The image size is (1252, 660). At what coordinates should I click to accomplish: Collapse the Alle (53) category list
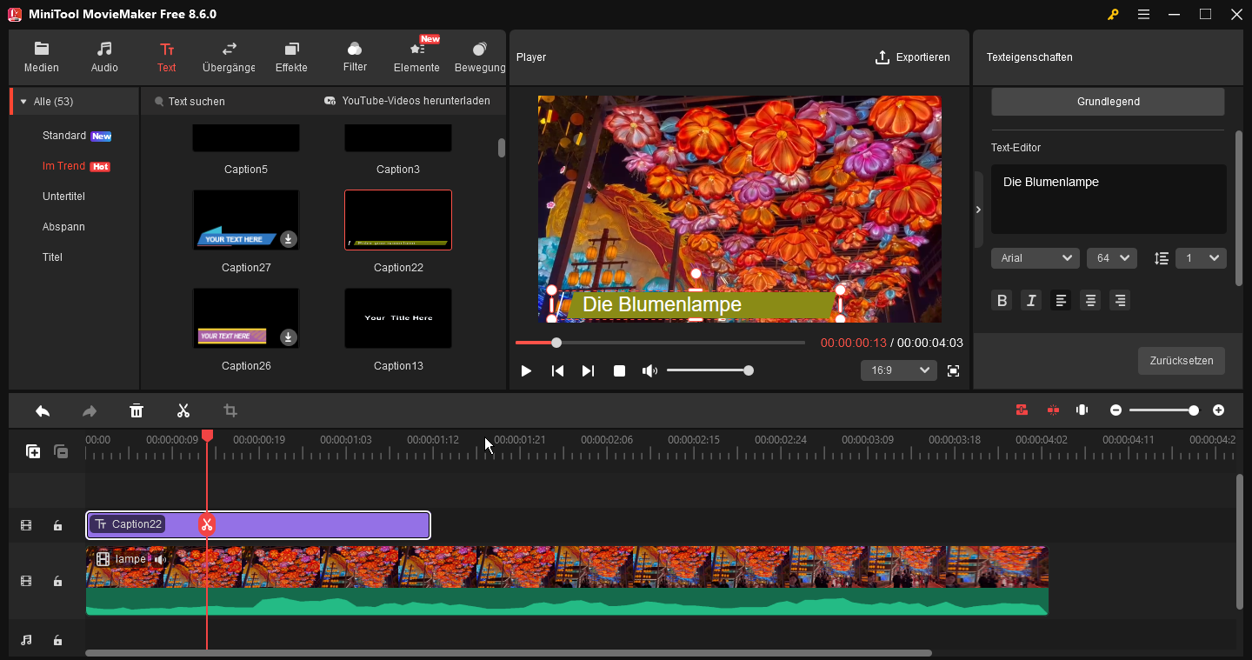tap(22, 100)
